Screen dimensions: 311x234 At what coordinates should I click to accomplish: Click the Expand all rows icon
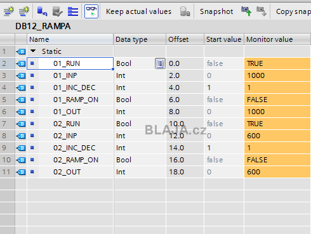click(73, 11)
